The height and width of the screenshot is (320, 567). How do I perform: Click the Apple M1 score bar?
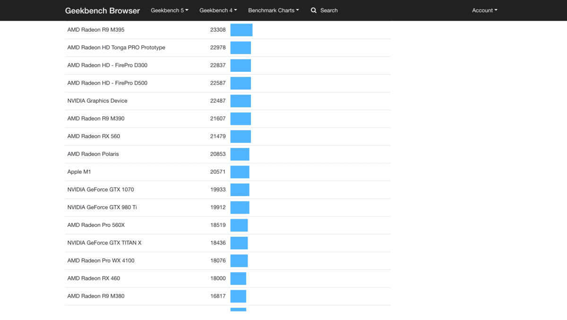[x=240, y=172]
